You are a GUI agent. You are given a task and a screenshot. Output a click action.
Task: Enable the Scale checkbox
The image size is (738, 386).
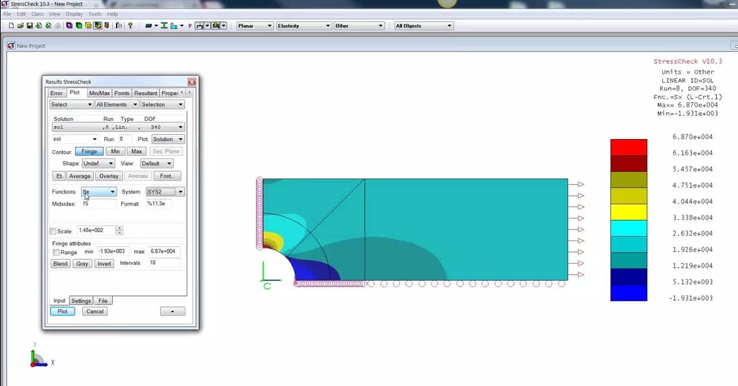click(53, 231)
